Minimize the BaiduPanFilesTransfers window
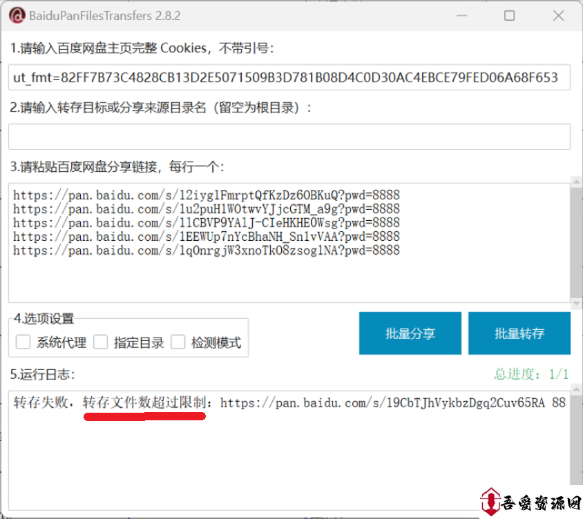The image size is (583, 519). (462, 16)
